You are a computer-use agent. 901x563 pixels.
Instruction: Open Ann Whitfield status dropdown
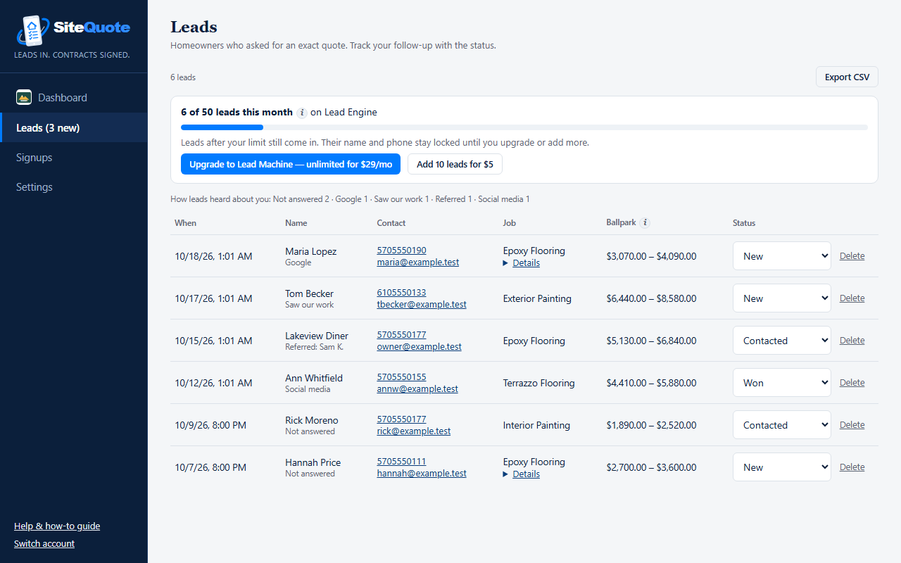(x=782, y=383)
